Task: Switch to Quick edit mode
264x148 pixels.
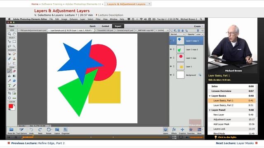Action: pos(92,26)
